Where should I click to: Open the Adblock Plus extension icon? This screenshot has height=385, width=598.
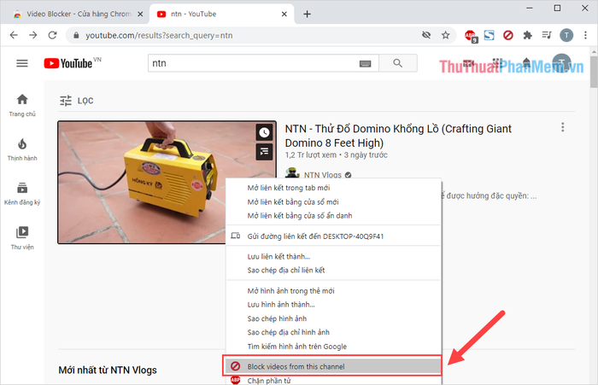[x=471, y=36]
